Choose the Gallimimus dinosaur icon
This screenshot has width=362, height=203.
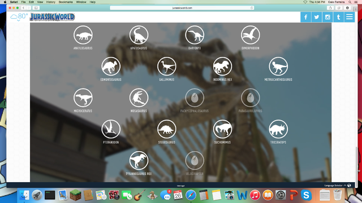[x=167, y=67]
